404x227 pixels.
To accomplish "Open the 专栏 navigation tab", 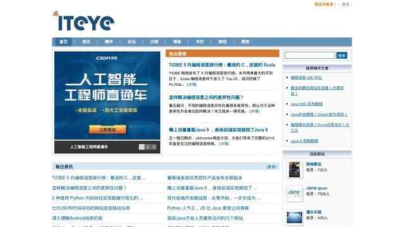I will pyautogui.click(x=199, y=42).
